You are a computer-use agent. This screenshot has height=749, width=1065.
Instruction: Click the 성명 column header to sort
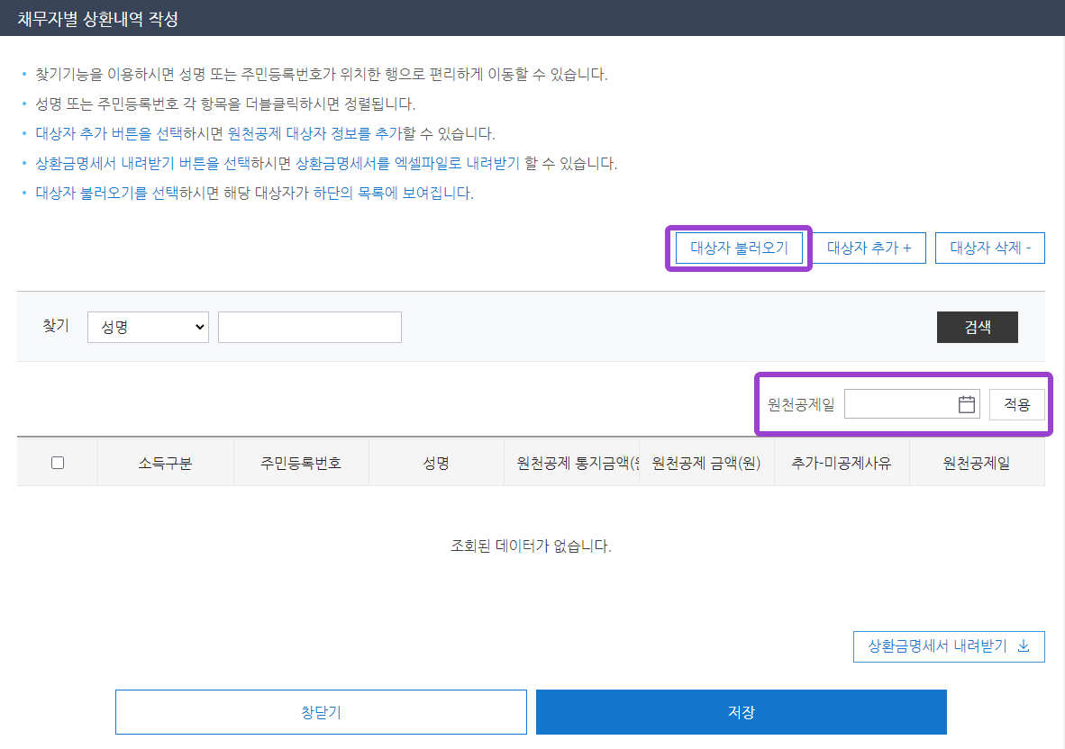pos(436,461)
